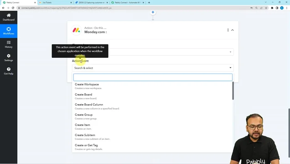The height and width of the screenshot is (164, 290).
Task: Click the browser address bar URL
Action: pyautogui.click(x=66, y=8)
